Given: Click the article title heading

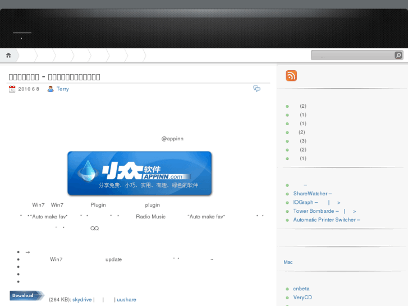Looking at the screenshot, I should (x=54, y=77).
